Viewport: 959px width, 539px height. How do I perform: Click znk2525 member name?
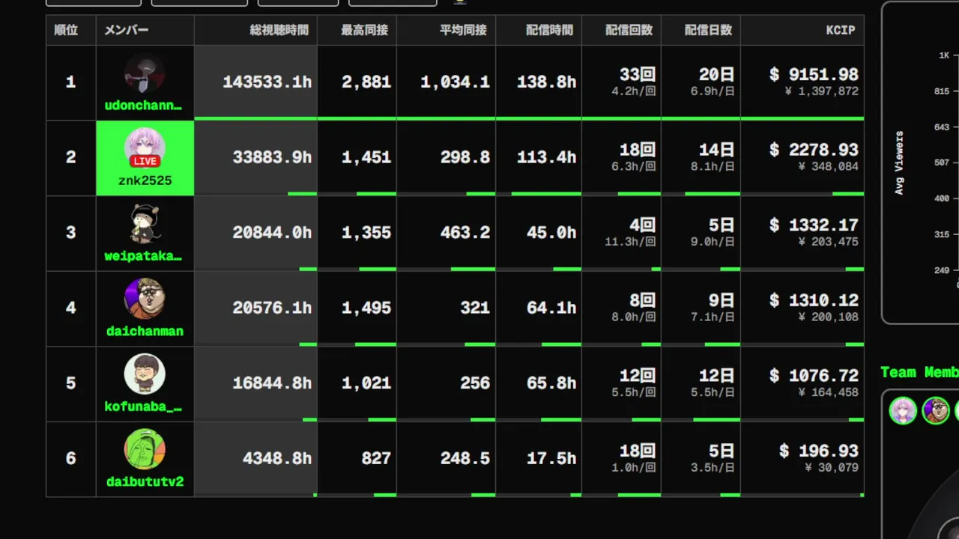point(145,180)
